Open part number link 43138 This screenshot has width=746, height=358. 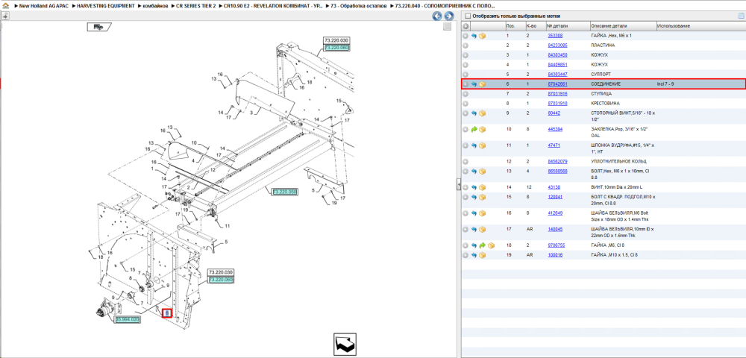tap(554, 187)
